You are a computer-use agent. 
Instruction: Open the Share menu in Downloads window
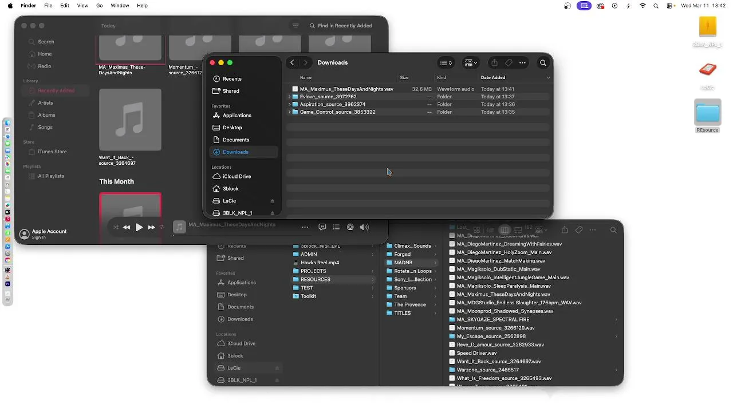tap(494, 63)
